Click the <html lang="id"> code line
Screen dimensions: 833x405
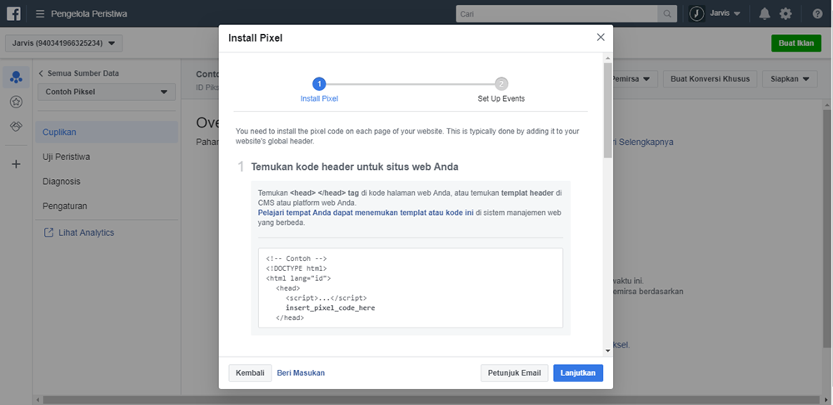click(x=298, y=278)
